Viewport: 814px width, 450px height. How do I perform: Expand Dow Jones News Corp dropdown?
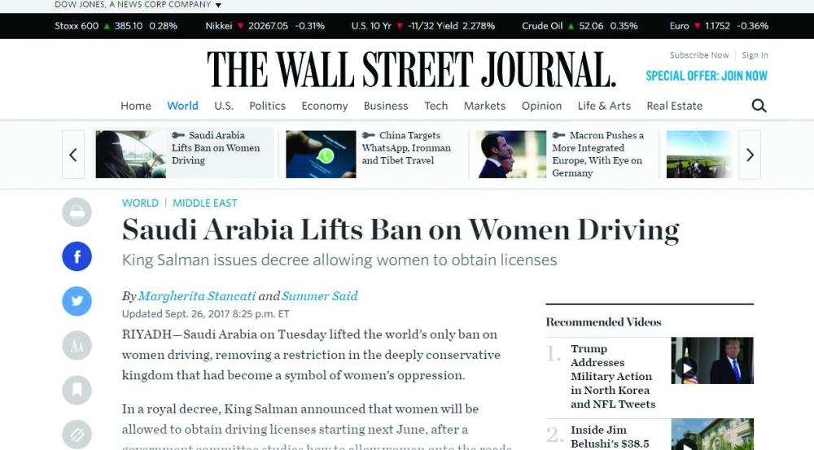(x=218, y=5)
